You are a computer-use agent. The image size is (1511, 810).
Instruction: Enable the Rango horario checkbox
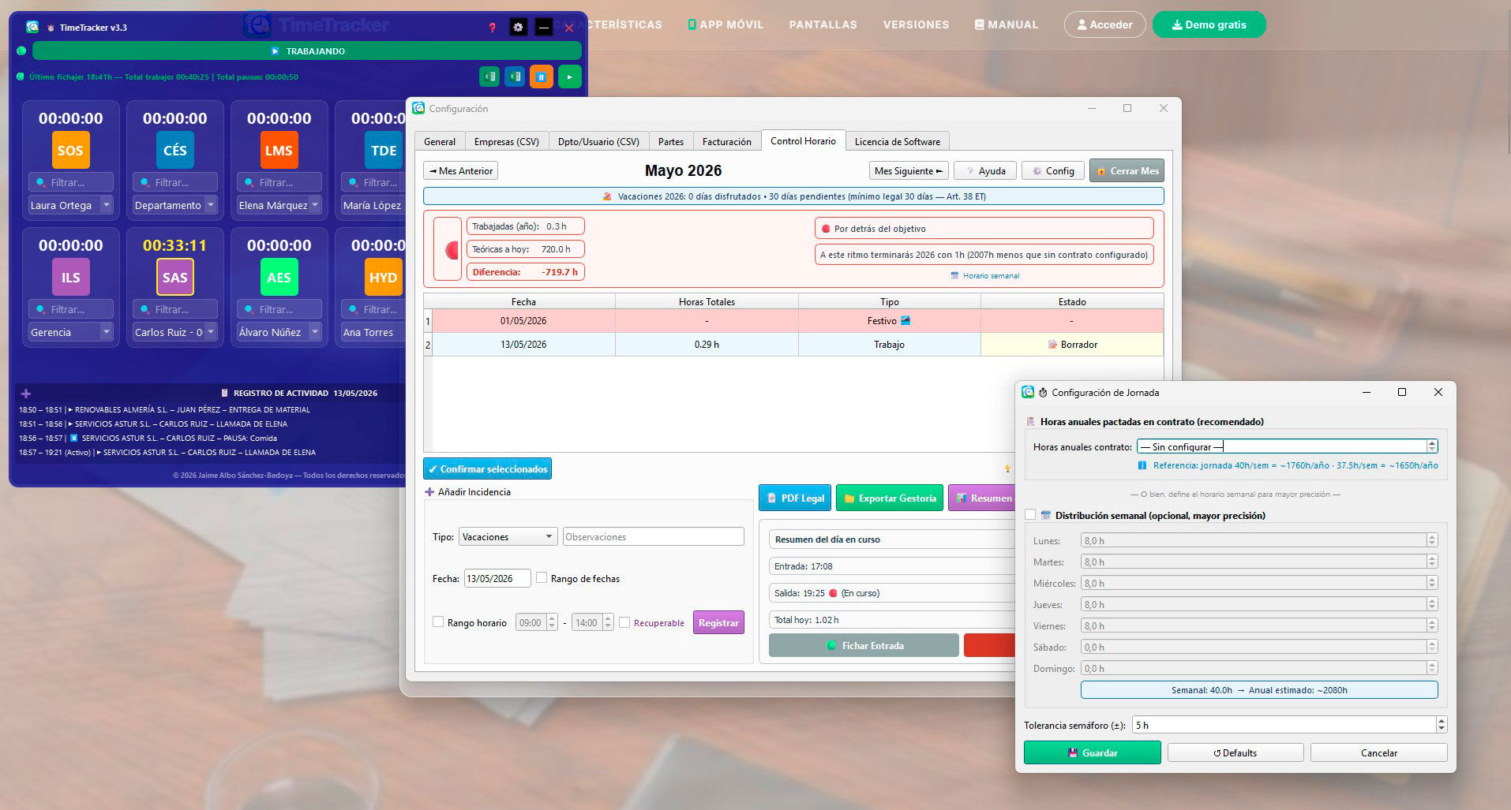tap(438, 622)
